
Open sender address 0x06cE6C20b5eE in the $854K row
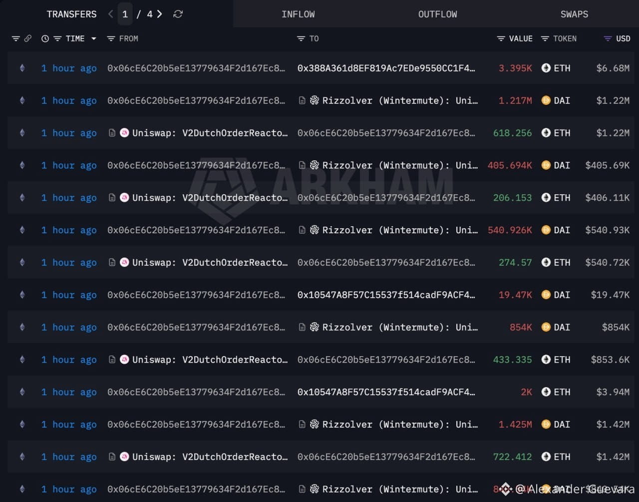pos(196,327)
